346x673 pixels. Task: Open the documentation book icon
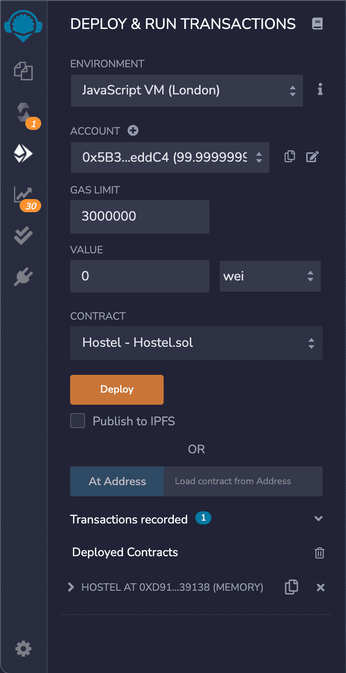tap(317, 24)
